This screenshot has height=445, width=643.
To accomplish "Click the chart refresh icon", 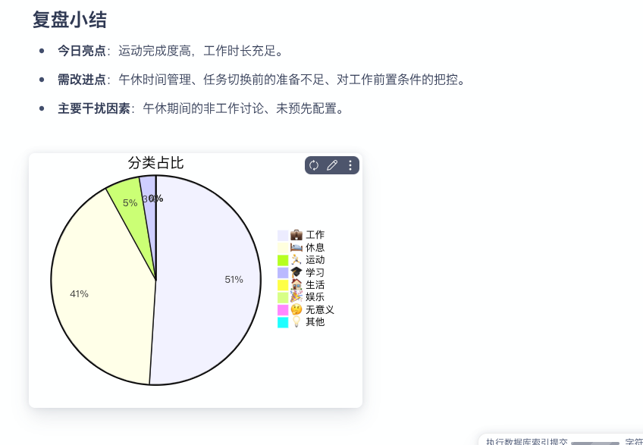I will [x=314, y=165].
